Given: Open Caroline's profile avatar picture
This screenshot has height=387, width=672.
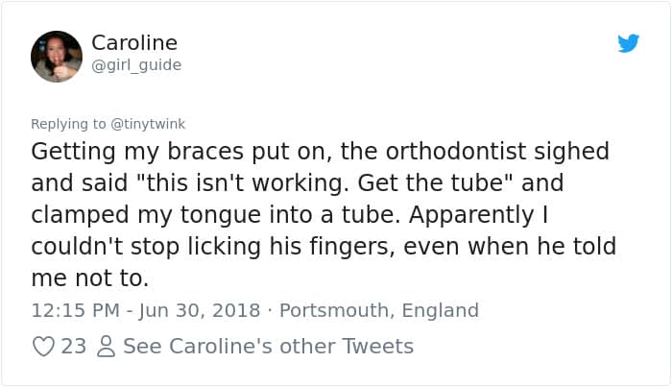Looking at the screenshot, I should pyautogui.click(x=57, y=56).
